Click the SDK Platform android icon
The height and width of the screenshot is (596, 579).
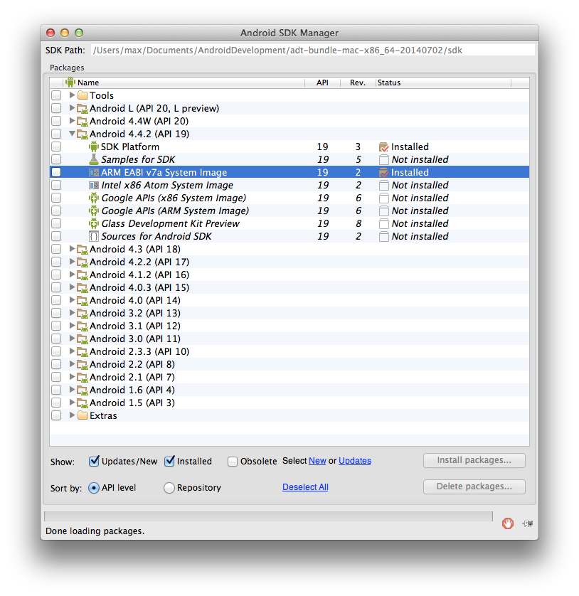tap(93, 147)
